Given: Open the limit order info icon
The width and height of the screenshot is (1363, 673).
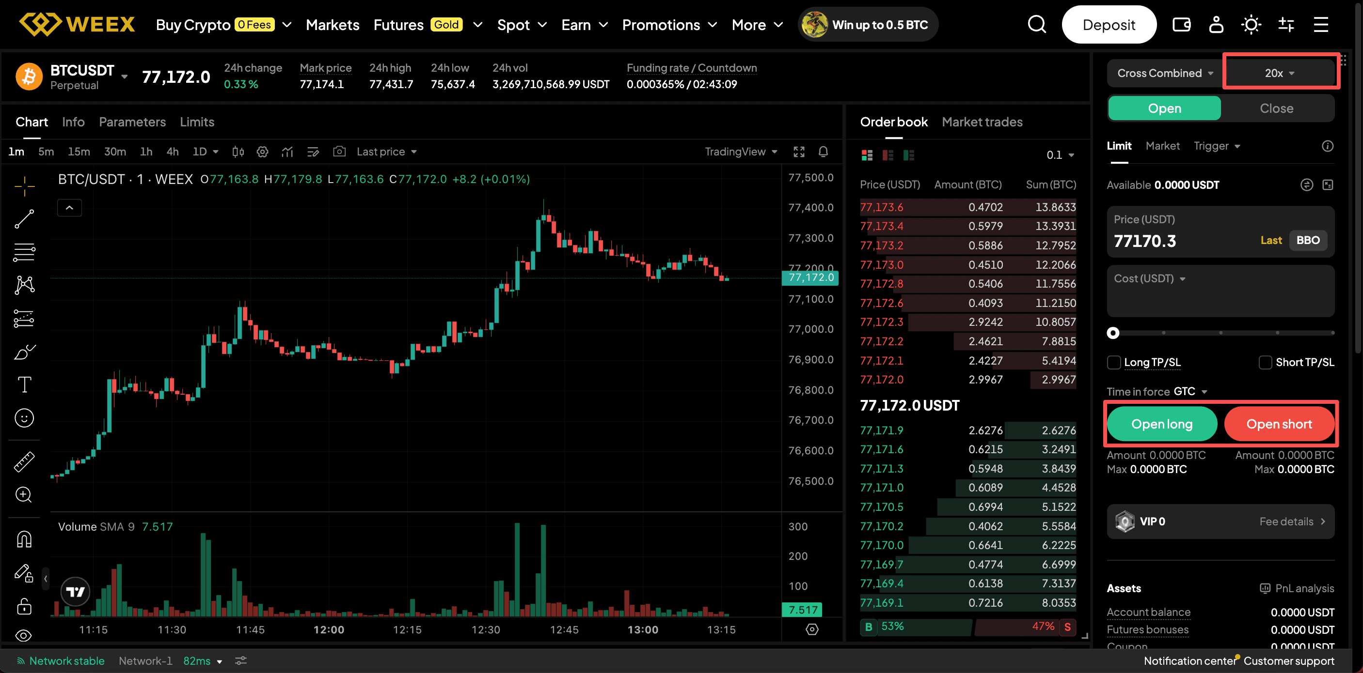Looking at the screenshot, I should (1328, 146).
